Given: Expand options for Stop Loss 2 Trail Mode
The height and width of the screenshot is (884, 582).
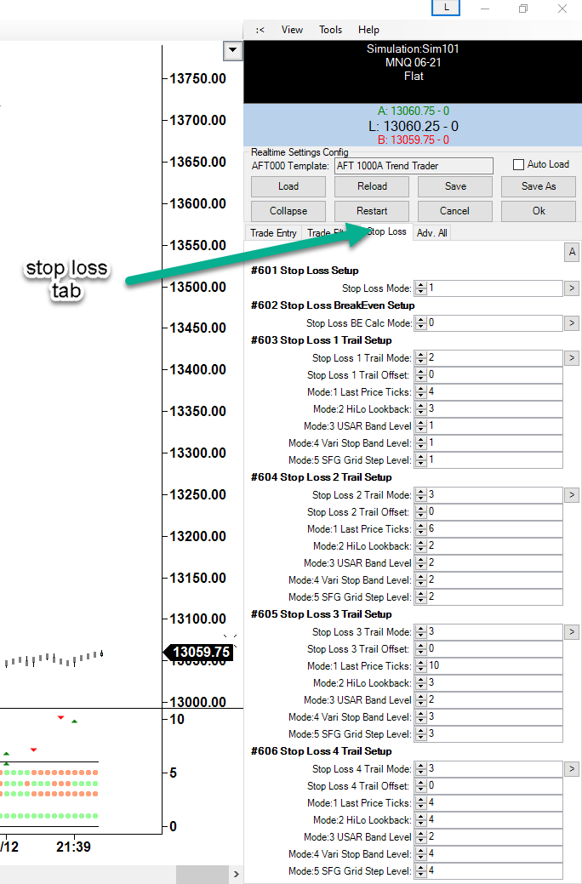Looking at the screenshot, I should (x=572, y=495).
